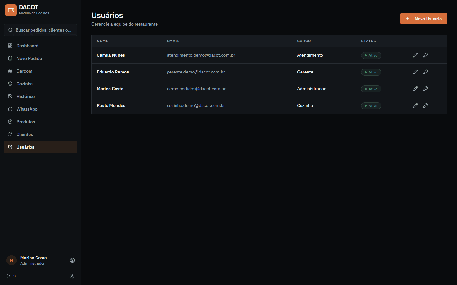Viewport: 457px width, 285px height.
Task: Click the Ativo status badge for Camila Nunes
Action: point(371,55)
